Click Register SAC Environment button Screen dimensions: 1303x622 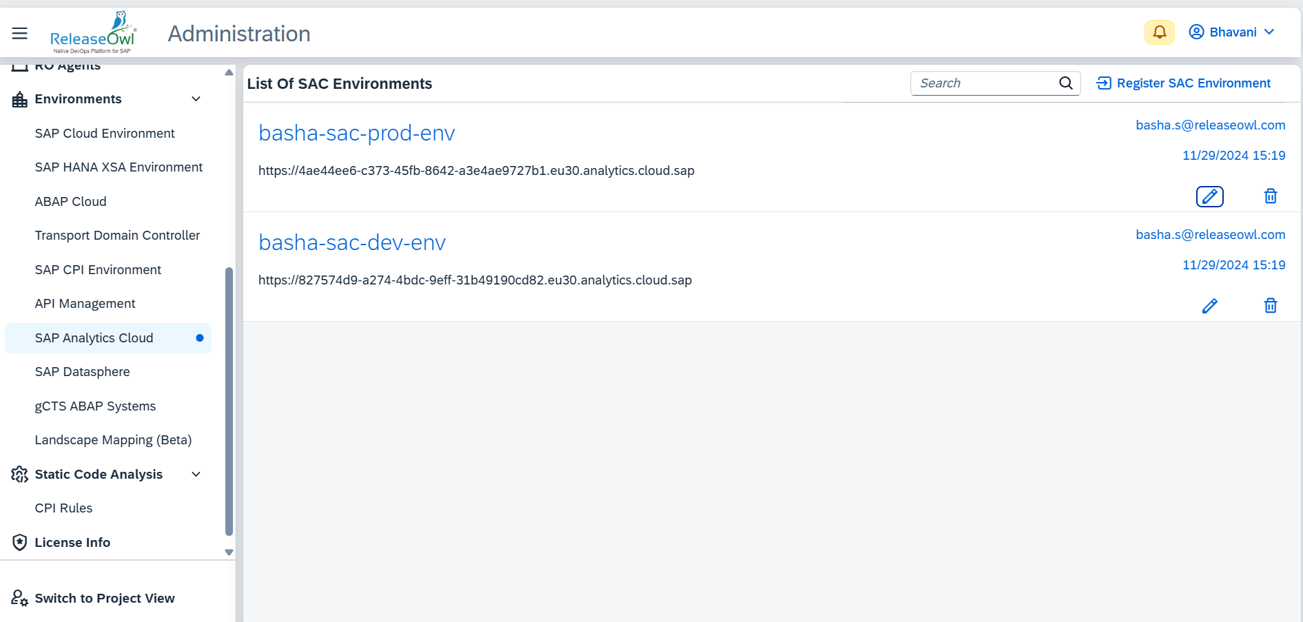[1184, 83]
